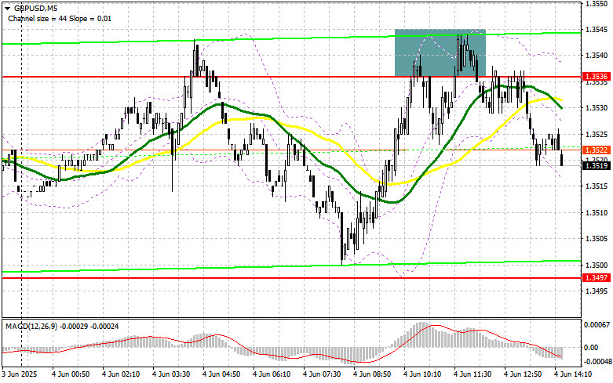613x383 pixels.
Task: Click the 1.3530 value on the price scale
Action: (x=597, y=108)
